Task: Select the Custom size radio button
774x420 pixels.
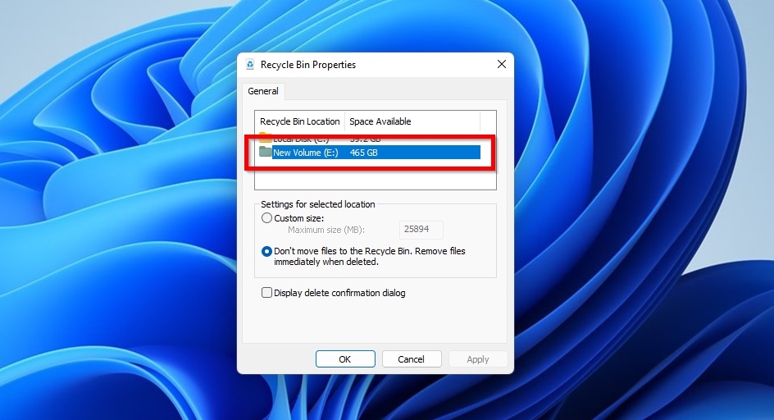Action: tap(266, 218)
